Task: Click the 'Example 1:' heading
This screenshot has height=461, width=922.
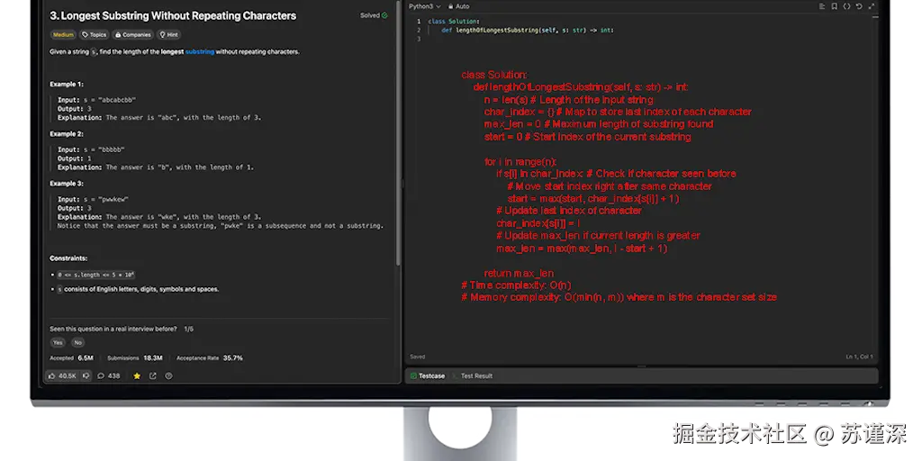Action: tap(67, 84)
